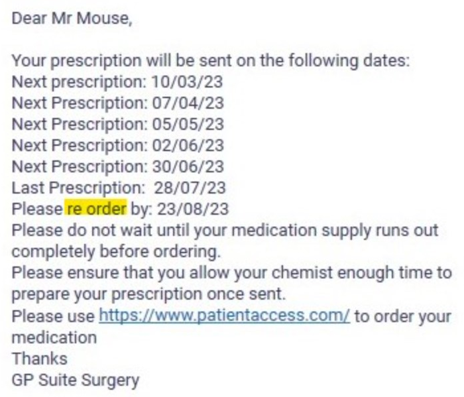The height and width of the screenshot is (397, 464).
Task: Open the patientaccess.com link
Action: pos(224,316)
